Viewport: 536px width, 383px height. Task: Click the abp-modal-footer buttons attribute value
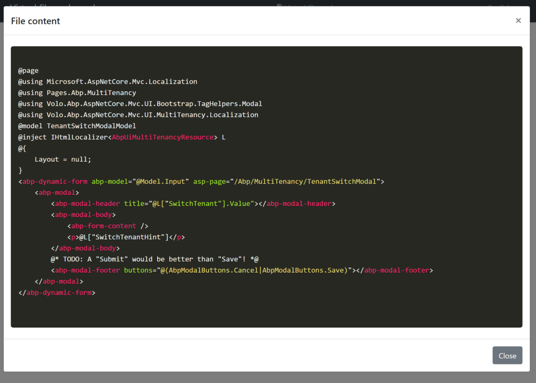254,270
